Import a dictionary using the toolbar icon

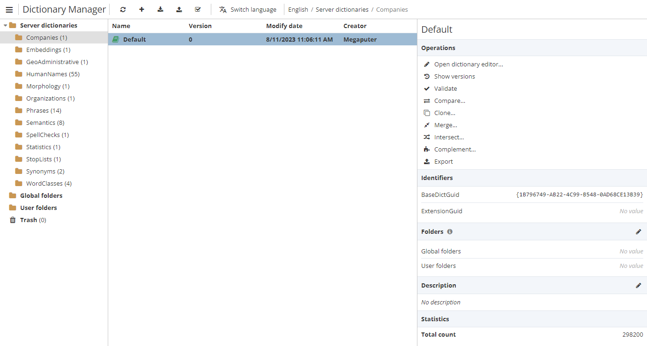[160, 9]
